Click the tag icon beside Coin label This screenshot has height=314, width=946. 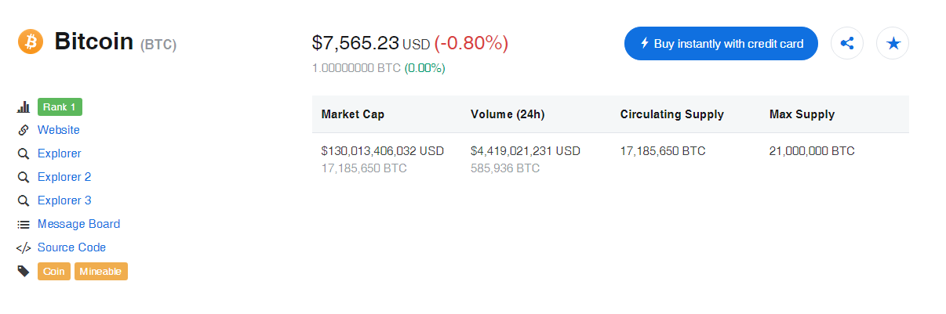[x=24, y=271]
